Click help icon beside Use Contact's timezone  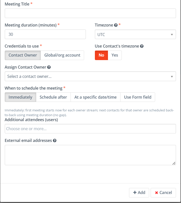(x=142, y=46)
